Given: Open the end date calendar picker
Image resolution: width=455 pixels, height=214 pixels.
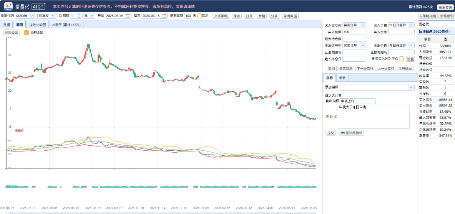Looking at the screenshot, I should (x=164, y=16).
